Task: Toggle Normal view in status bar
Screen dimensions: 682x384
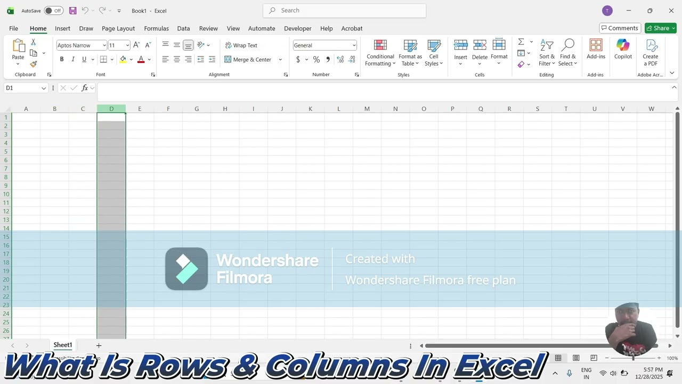Action: (558, 358)
